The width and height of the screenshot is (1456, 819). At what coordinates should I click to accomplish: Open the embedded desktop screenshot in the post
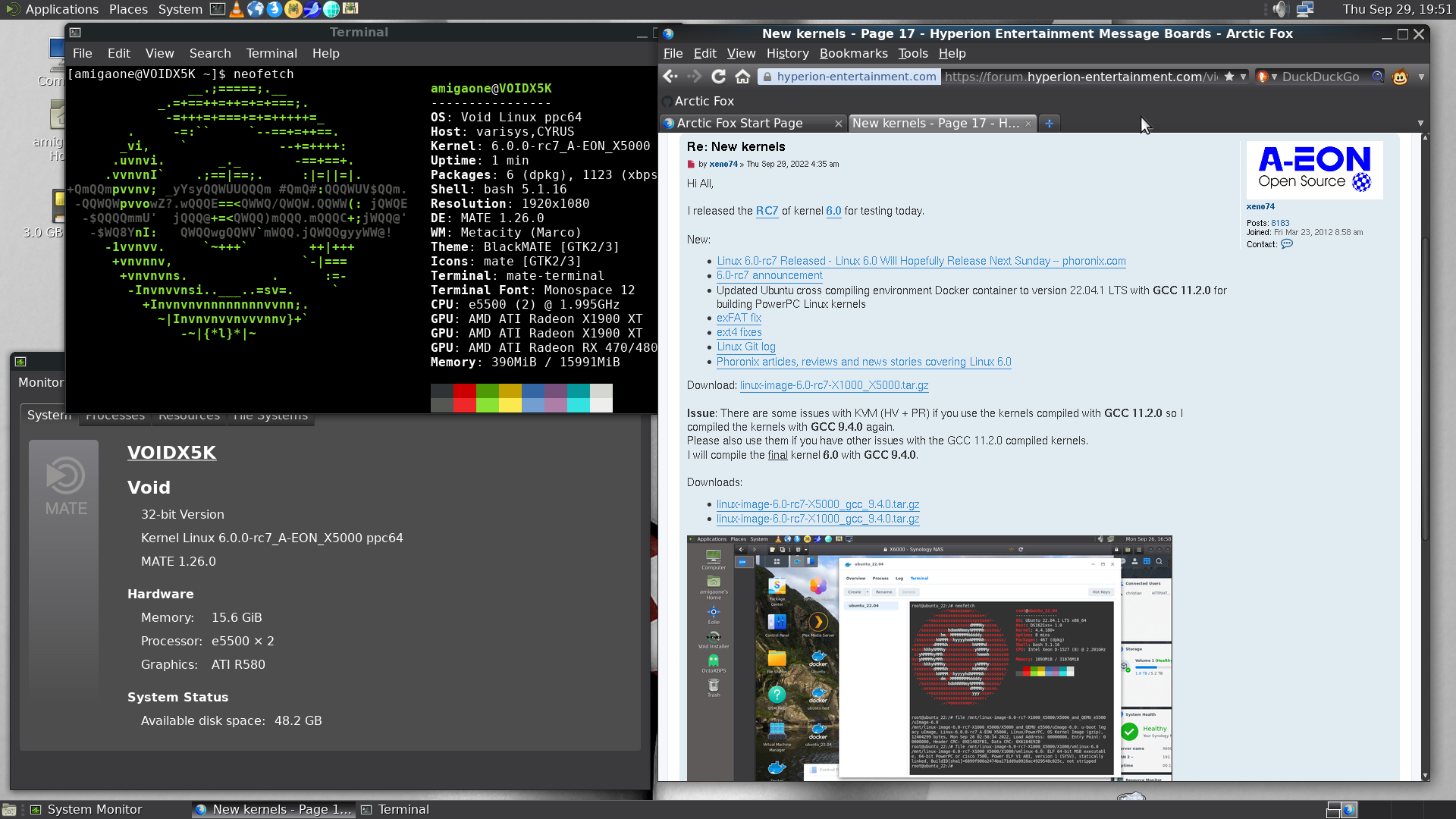point(929,658)
